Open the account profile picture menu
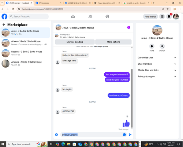The width and height of the screenshot is (183, 147). coord(176,16)
